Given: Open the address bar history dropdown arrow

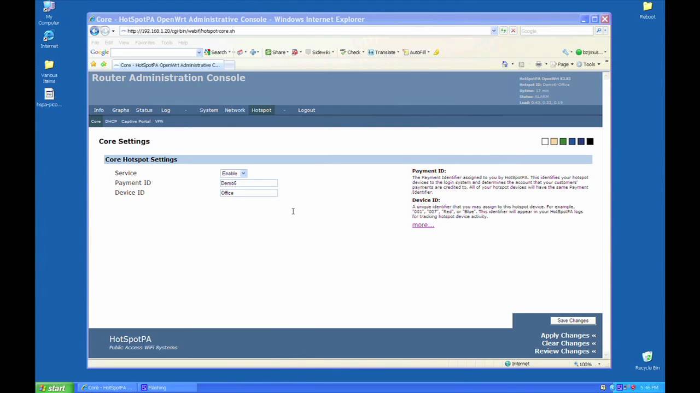Looking at the screenshot, I should [494, 31].
